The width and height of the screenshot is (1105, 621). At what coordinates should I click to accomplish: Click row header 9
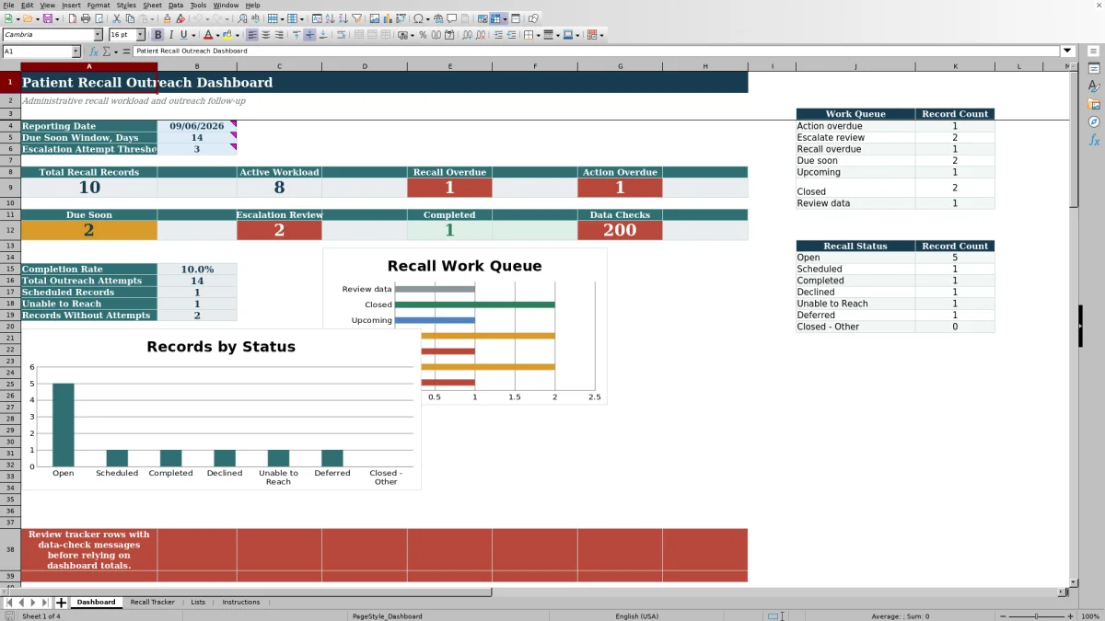(10, 188)
